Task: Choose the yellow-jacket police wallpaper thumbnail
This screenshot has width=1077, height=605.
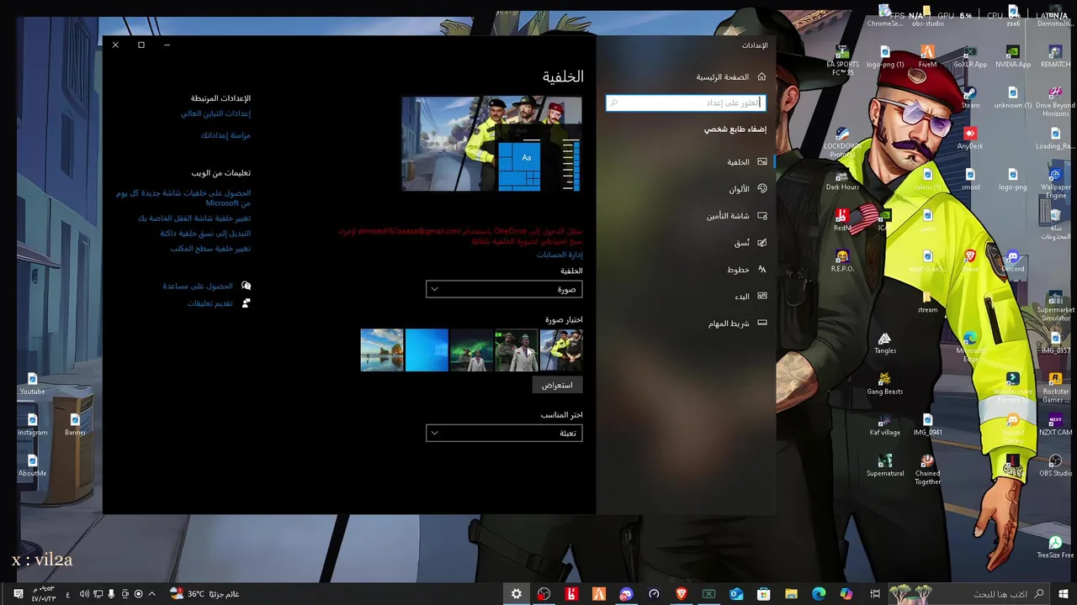Action: click(x=561, y=350)
